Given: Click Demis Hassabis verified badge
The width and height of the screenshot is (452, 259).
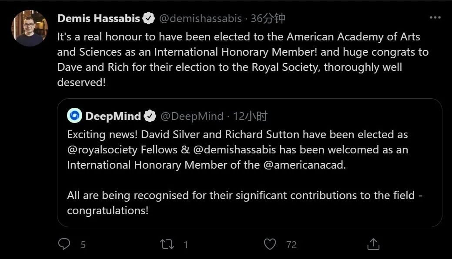Looking at the screenshot, I should [x=149, y=19].
